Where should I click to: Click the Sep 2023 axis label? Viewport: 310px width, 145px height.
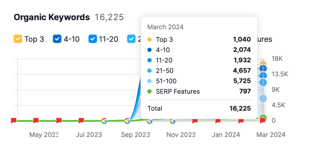pyautogui.click(x=136, y=135)
